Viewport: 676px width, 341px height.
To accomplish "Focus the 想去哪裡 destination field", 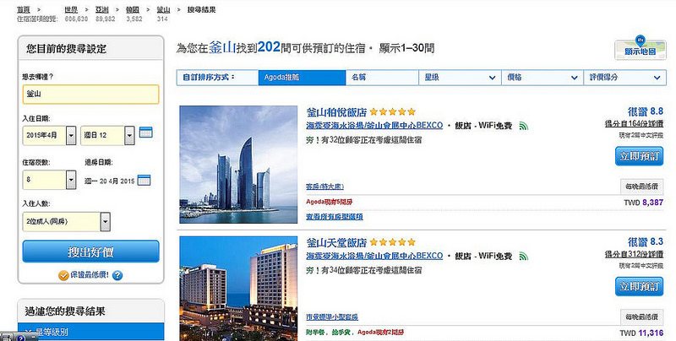I will (91, 95).
